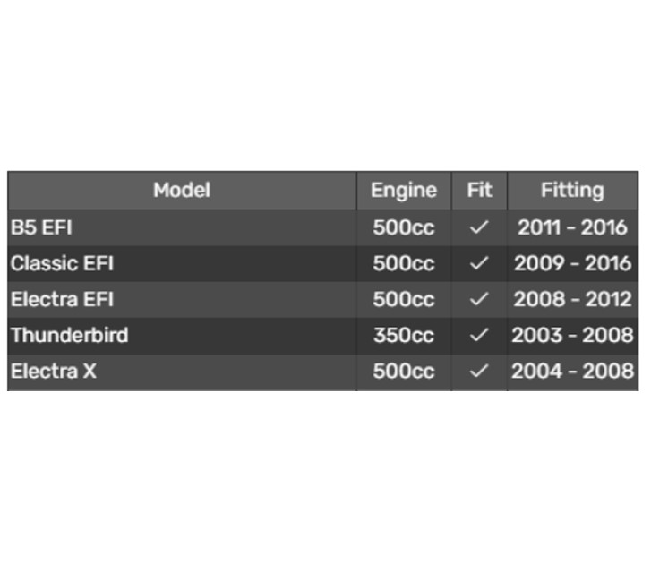Select the B5 EFI model cell
The image size is (651, 573).
coord(41,227)
